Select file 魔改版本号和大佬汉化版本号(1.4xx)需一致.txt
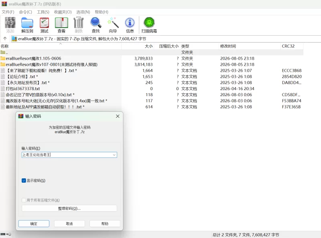 (56, 101)
